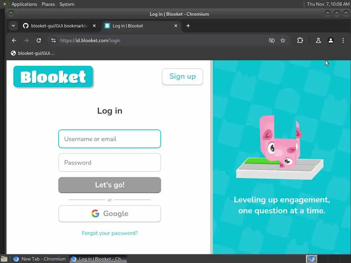The width and height of the screenshot is (351, 263).
Task: Open the browser profile icon
Action: click(331, 40)
